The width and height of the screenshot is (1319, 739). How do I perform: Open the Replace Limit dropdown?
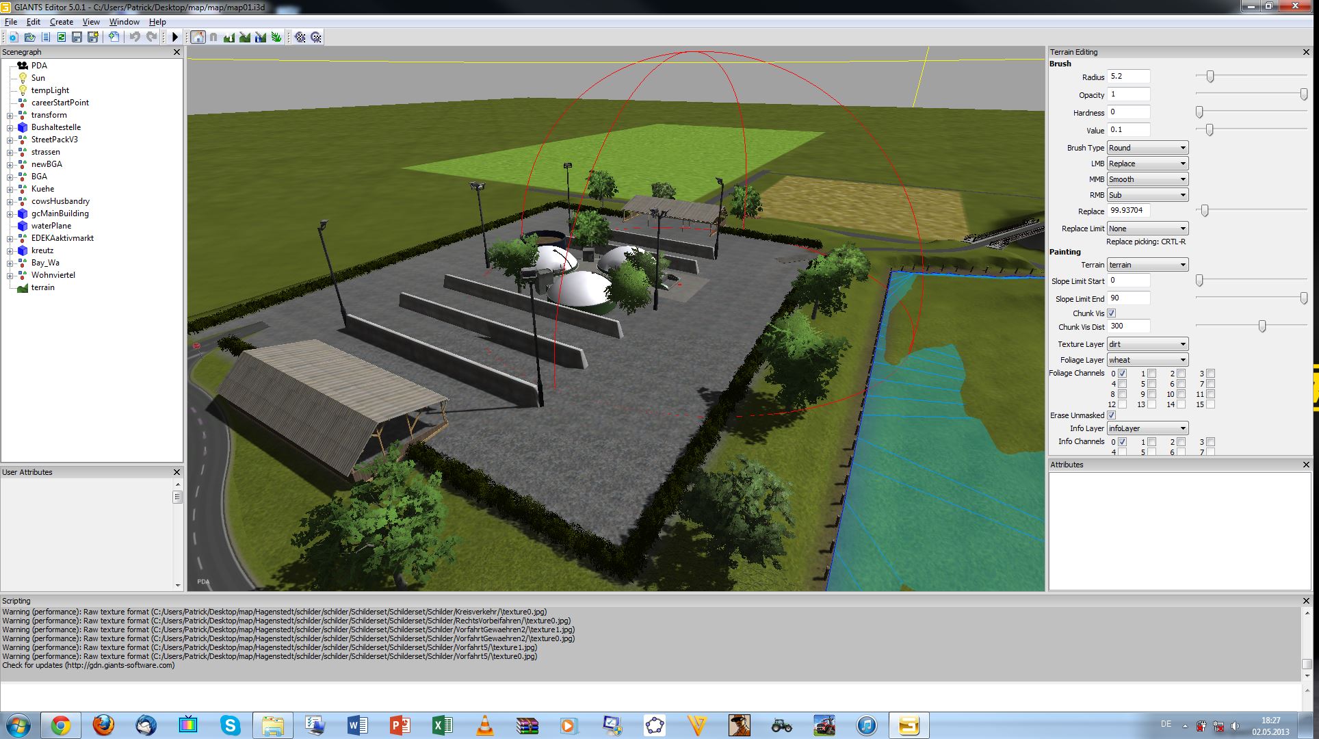[1147, 229]
